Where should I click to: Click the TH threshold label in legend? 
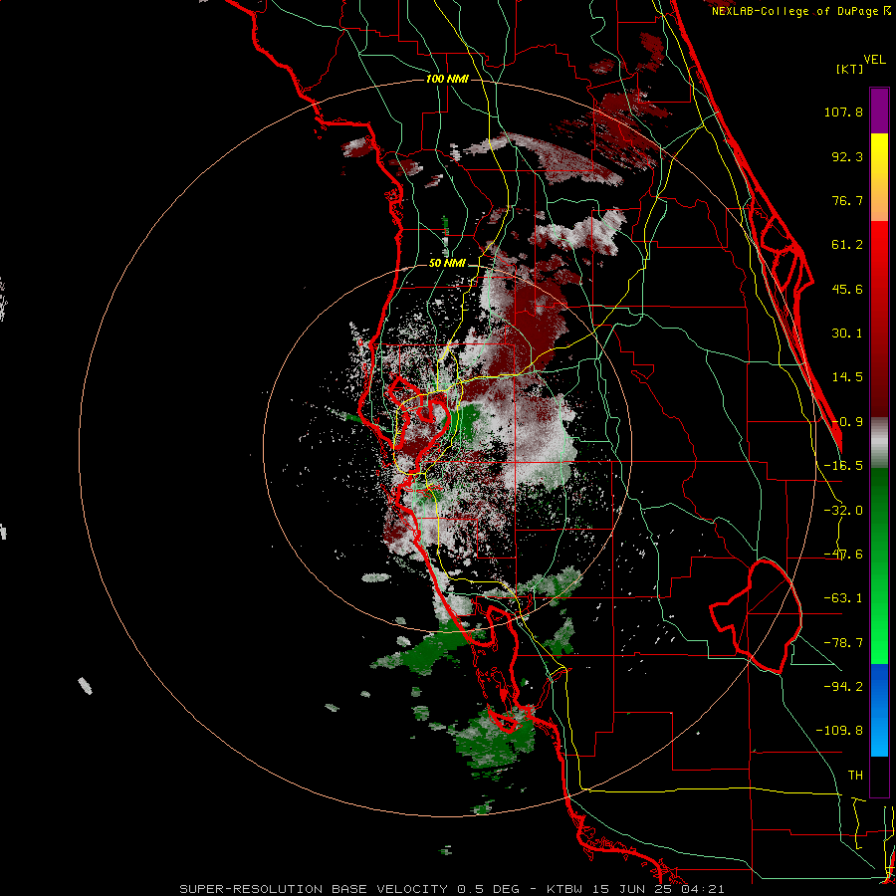pyautogui.click(x=855, y=776)
